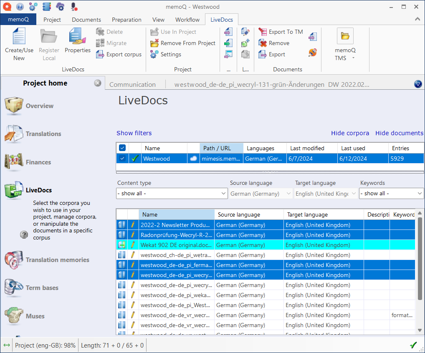Switch to View ribbon tab

tap(158, 20)
